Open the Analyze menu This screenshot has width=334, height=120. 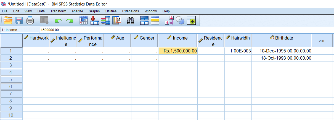click(x=77, y=11)
